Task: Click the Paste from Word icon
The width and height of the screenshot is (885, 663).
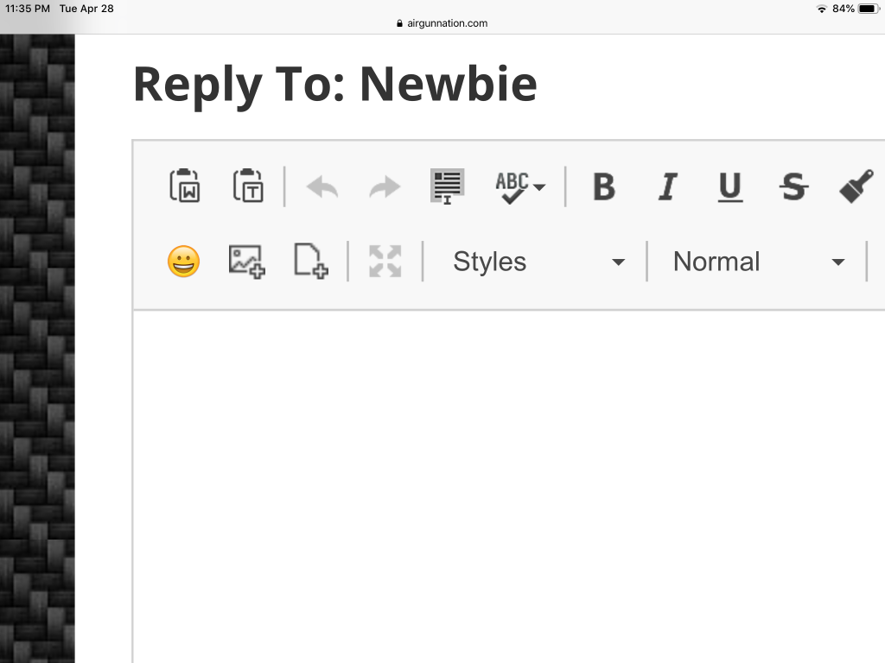Action: point(185,186)
